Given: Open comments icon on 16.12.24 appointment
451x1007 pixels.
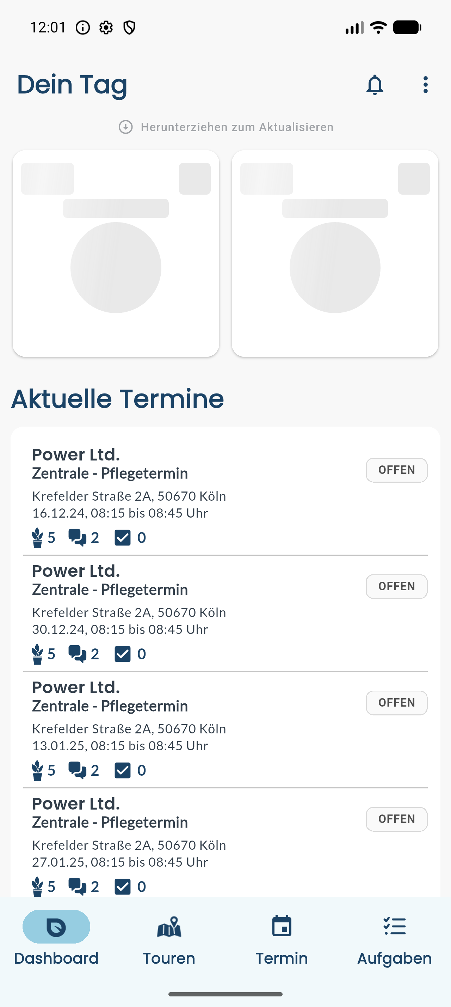Looking at the screenshot, I should coord(77,537).
